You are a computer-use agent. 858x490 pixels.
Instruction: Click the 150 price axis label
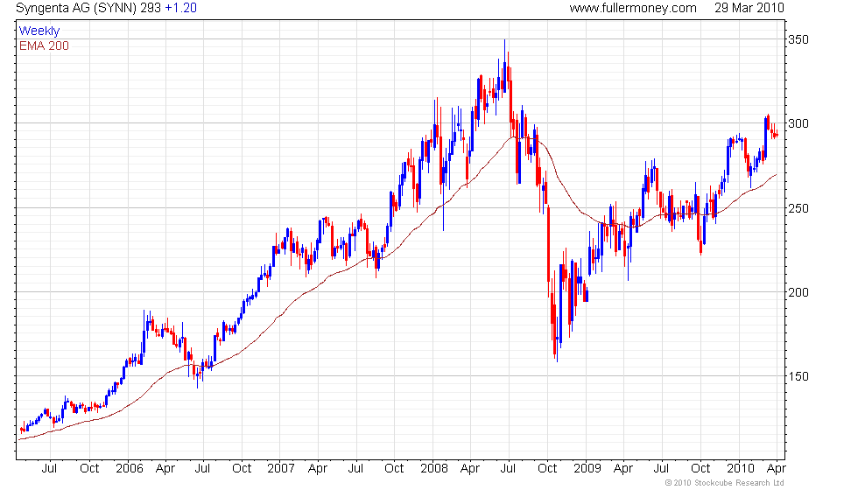point(798,376)
